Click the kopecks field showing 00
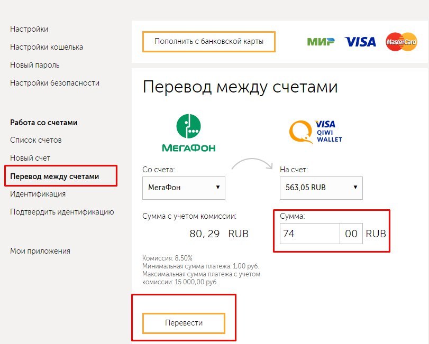The height and width of the screenshot is (344, 429). pyautogui.click(x=351, y=234)
